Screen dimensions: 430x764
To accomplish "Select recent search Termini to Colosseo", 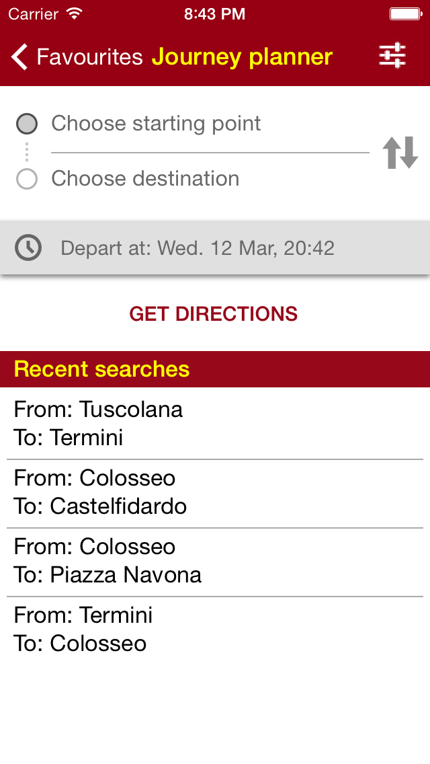I will [215, 629].
